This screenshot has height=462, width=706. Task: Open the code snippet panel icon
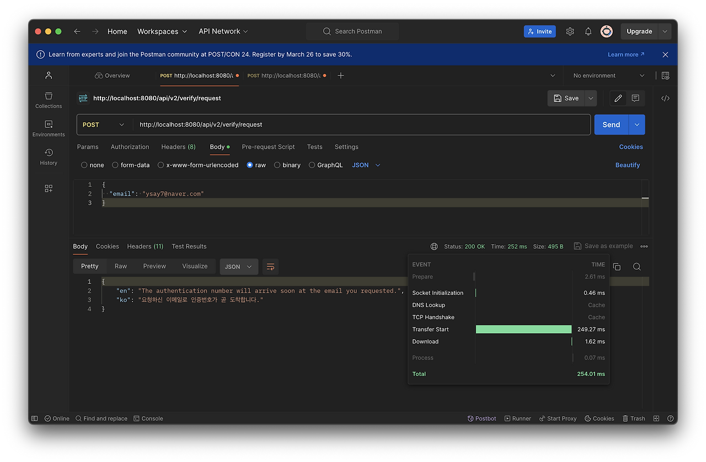click(665, 98)
